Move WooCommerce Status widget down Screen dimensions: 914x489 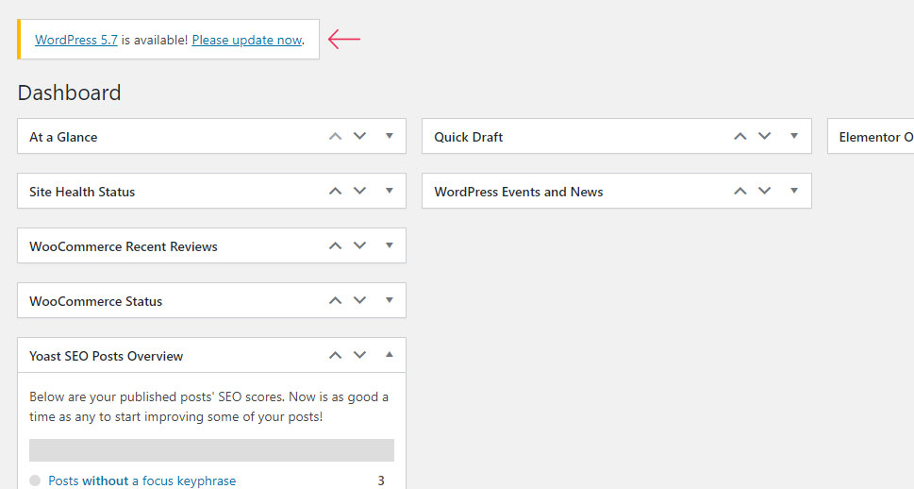pyautogui.click(x=359, y=301)
